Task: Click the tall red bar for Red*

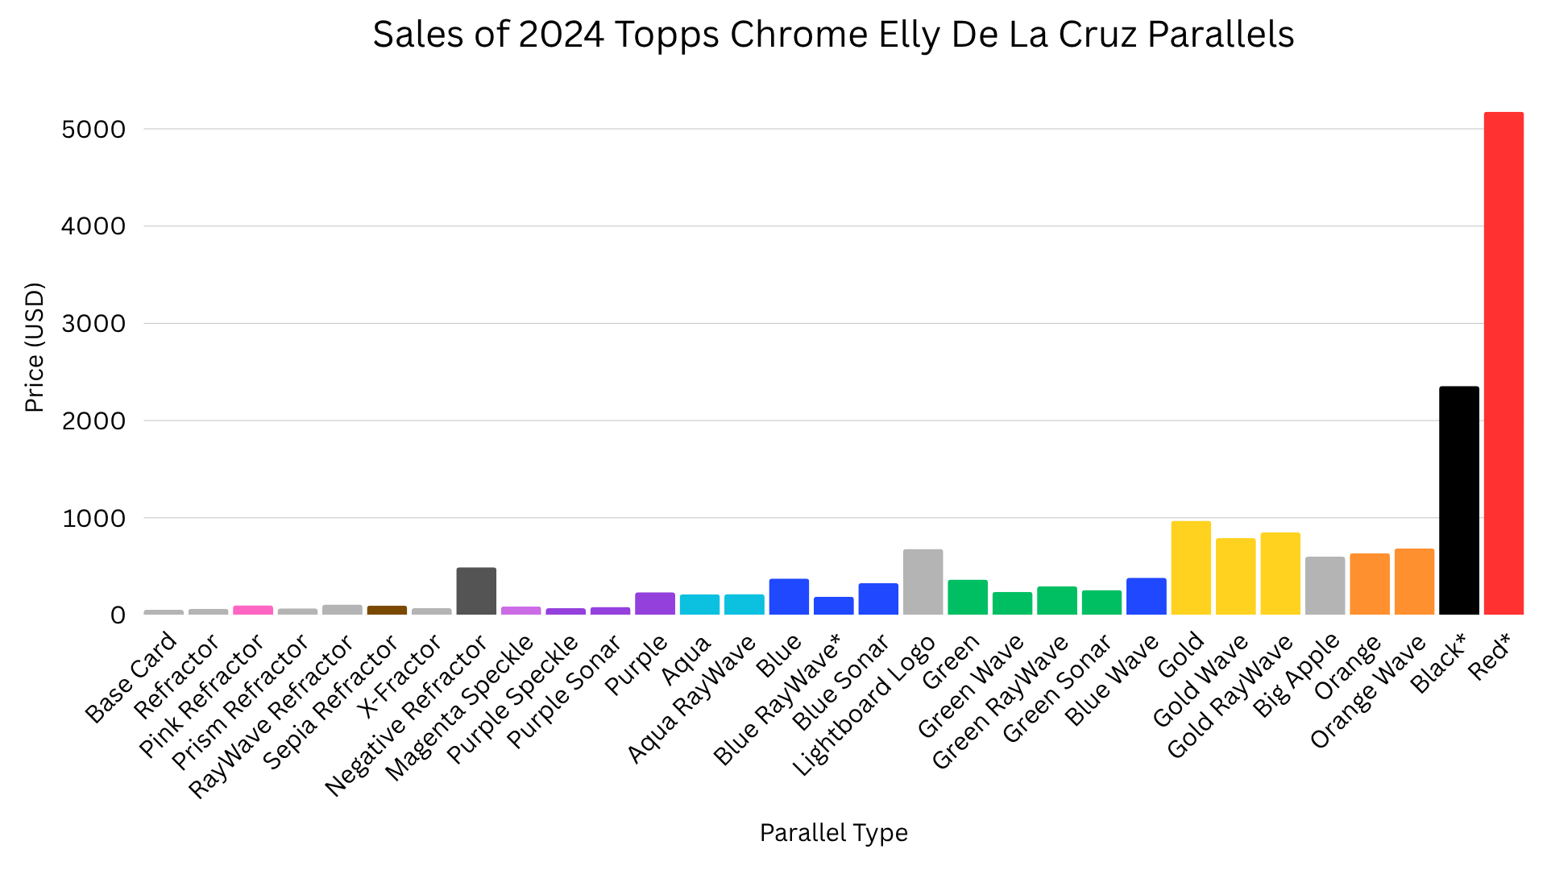Action: (x=1503, y=363)
